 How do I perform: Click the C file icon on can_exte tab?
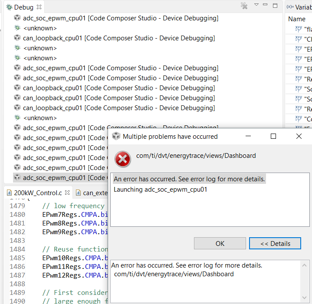coord(78,193)
